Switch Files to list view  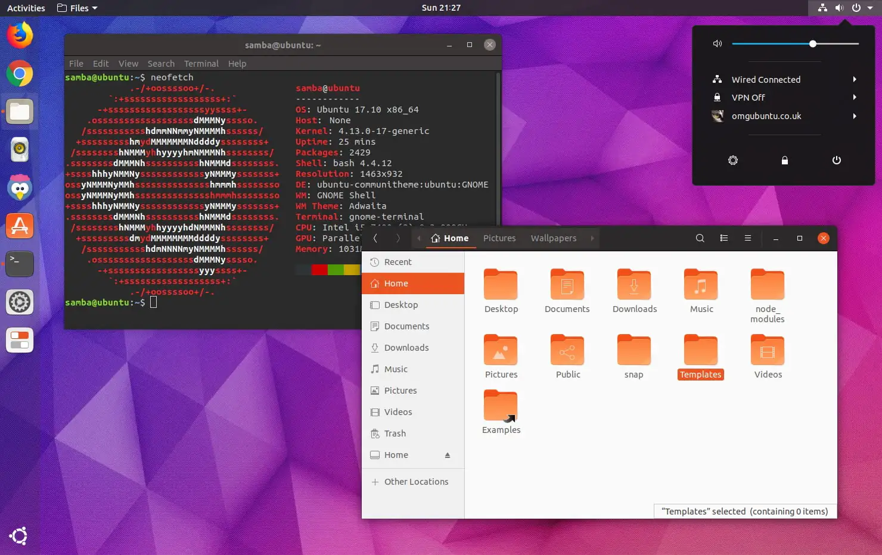click(723, 238)
